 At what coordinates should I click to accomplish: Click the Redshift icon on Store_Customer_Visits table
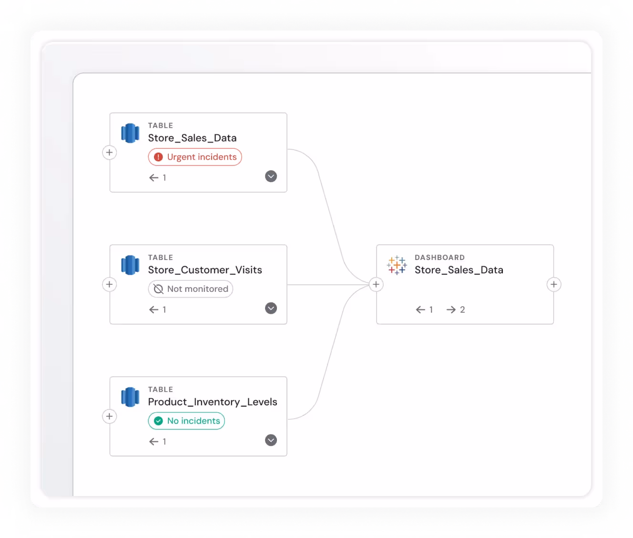click(x=130, y=265)
